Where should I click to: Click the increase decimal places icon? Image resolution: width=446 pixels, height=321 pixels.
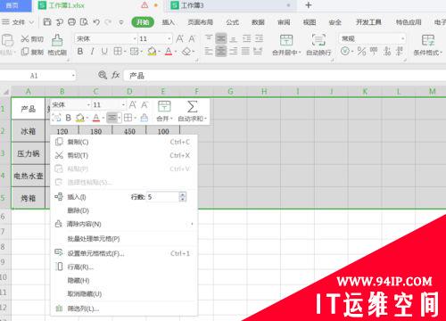coord(387,52)
